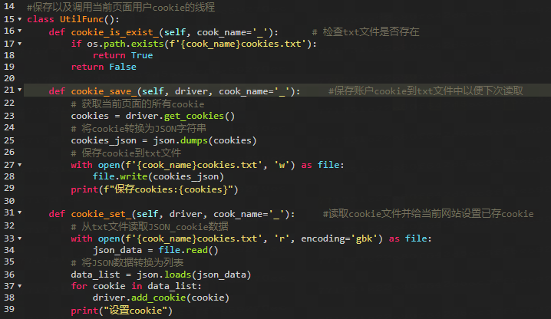The image size is (551, 319).
Task: Click file.read() on line 34
Action: point(188,251)
